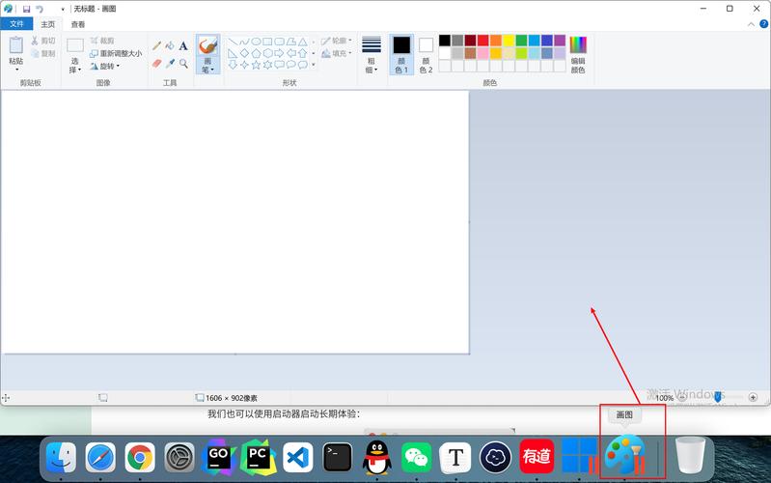Select the Fill with color bucket tool
The width and height of the screenshot is (771, 483).
coord(170,45)
